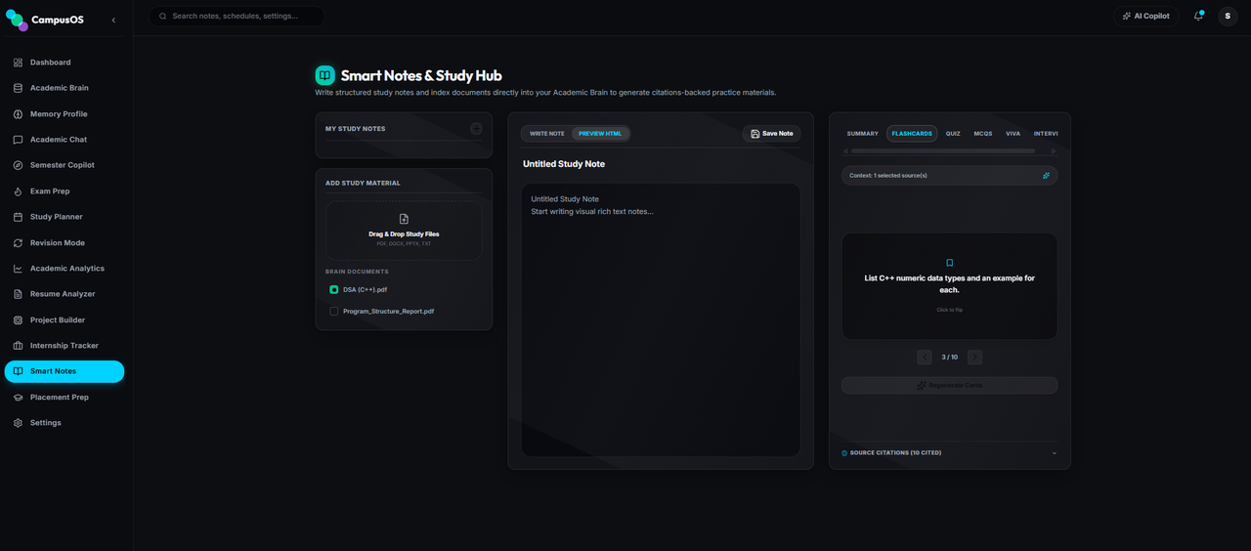Click Regenerate Cards button
Screen dimensions: 1251x551
pos(949,386)
